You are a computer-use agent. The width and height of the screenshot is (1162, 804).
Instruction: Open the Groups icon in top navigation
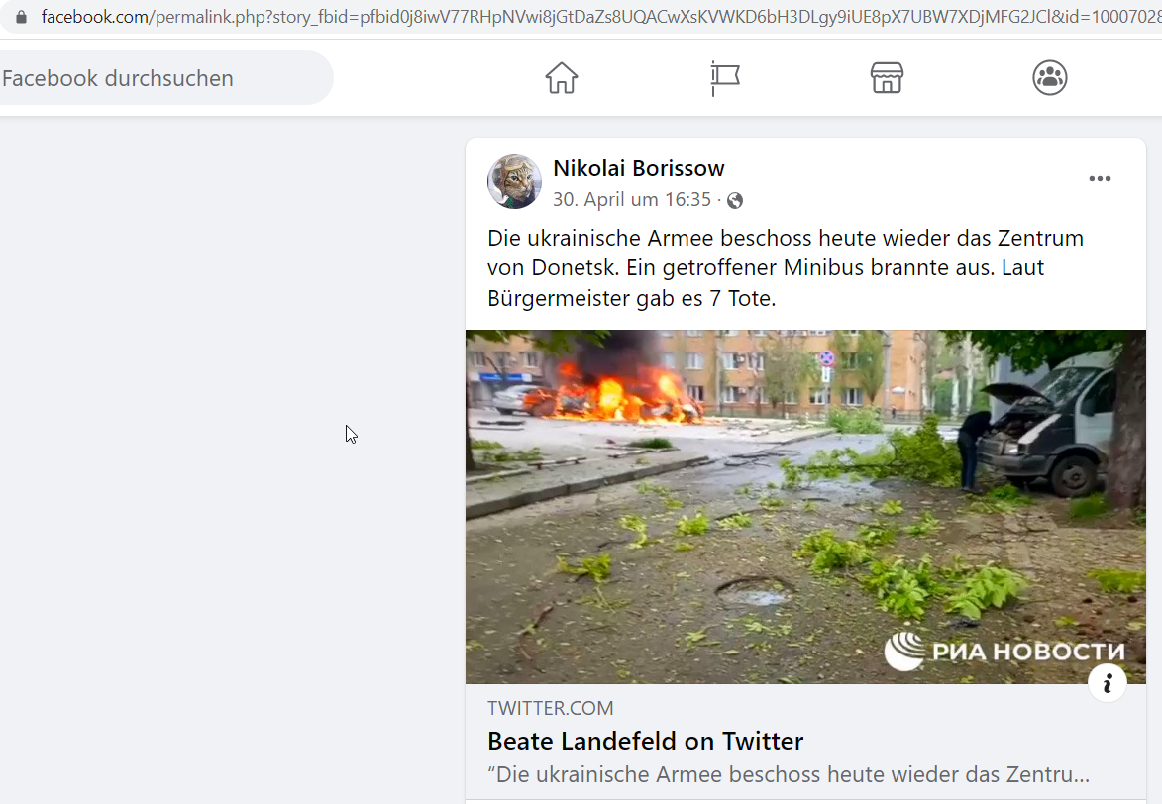coord(1050,78)
